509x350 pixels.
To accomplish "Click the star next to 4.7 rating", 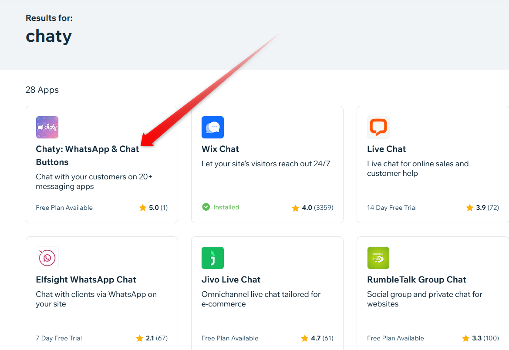I will click(x=304, y=338).
